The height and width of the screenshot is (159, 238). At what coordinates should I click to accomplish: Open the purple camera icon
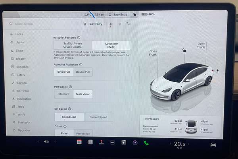(135, 143)
